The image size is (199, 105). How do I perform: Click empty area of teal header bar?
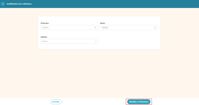tap(114, 4)
